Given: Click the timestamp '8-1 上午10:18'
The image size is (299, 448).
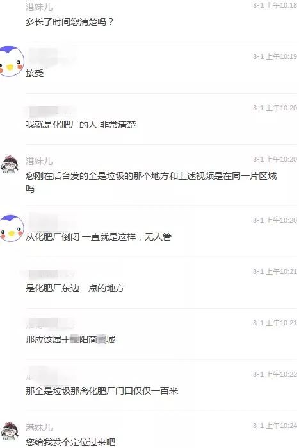Looking at the screenshot, I should pos(275,5).
